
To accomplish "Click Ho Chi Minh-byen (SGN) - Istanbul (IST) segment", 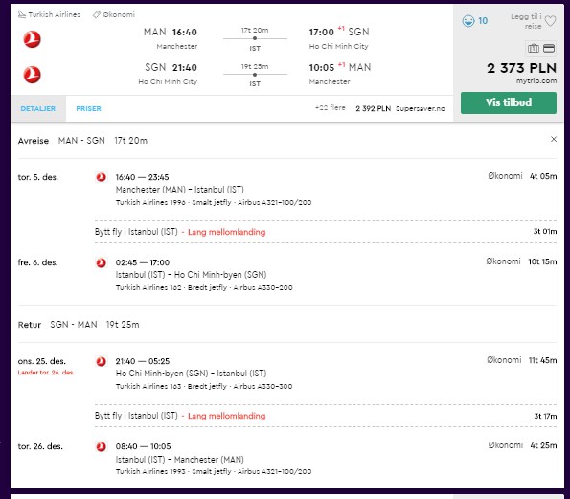I will [191, 374].
